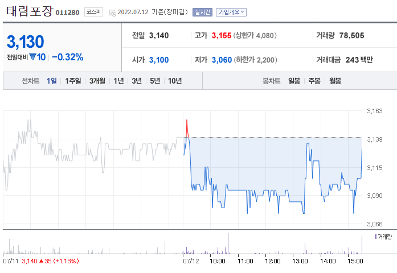Image resolution: width=397 pixels, height=273 pixels.
Task: Click the 3,115 price axis label
Action: coord(375,168)
